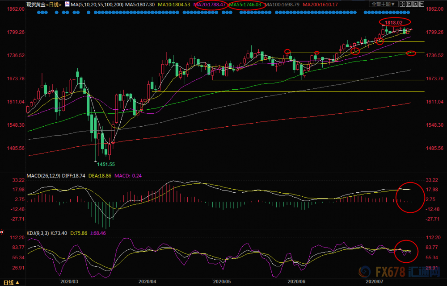Click the MA10:1804.53 value
This screenshot has height=286, width=447.
tap(174, 4)
